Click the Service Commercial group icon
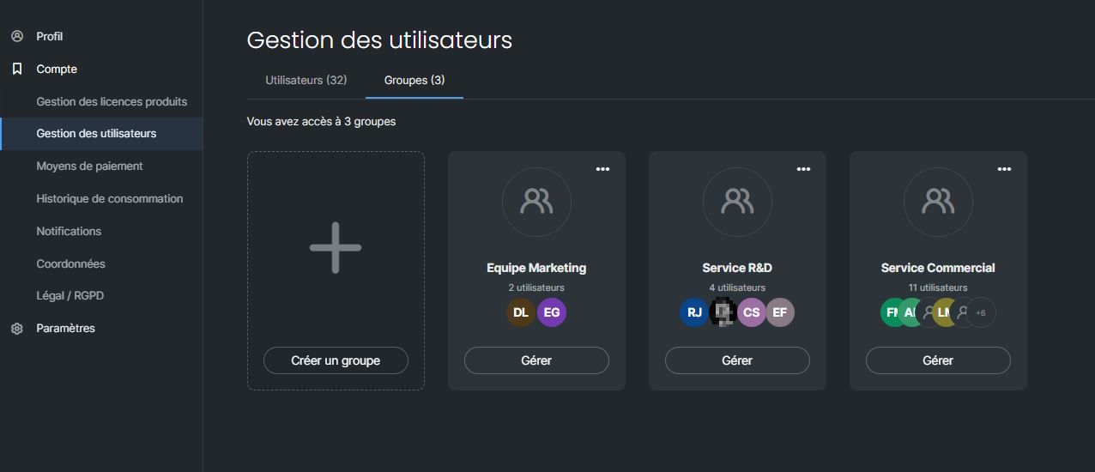1095x472 pixels. 938,202
